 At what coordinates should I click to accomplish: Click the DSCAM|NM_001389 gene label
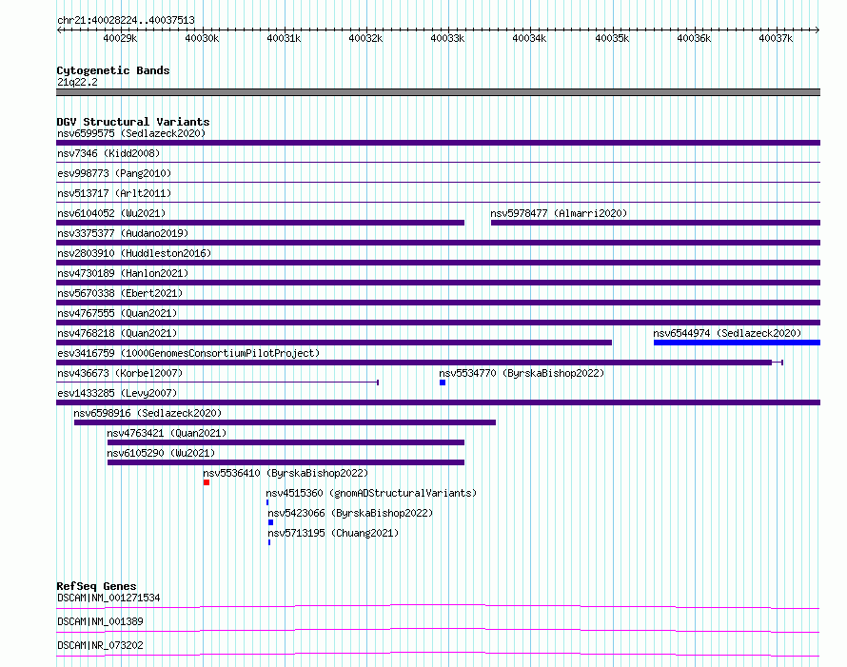click(100, 621)
